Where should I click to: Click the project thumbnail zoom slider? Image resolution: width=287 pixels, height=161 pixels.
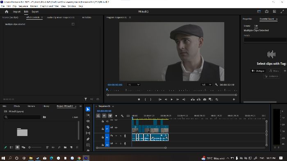click(35, 147)
